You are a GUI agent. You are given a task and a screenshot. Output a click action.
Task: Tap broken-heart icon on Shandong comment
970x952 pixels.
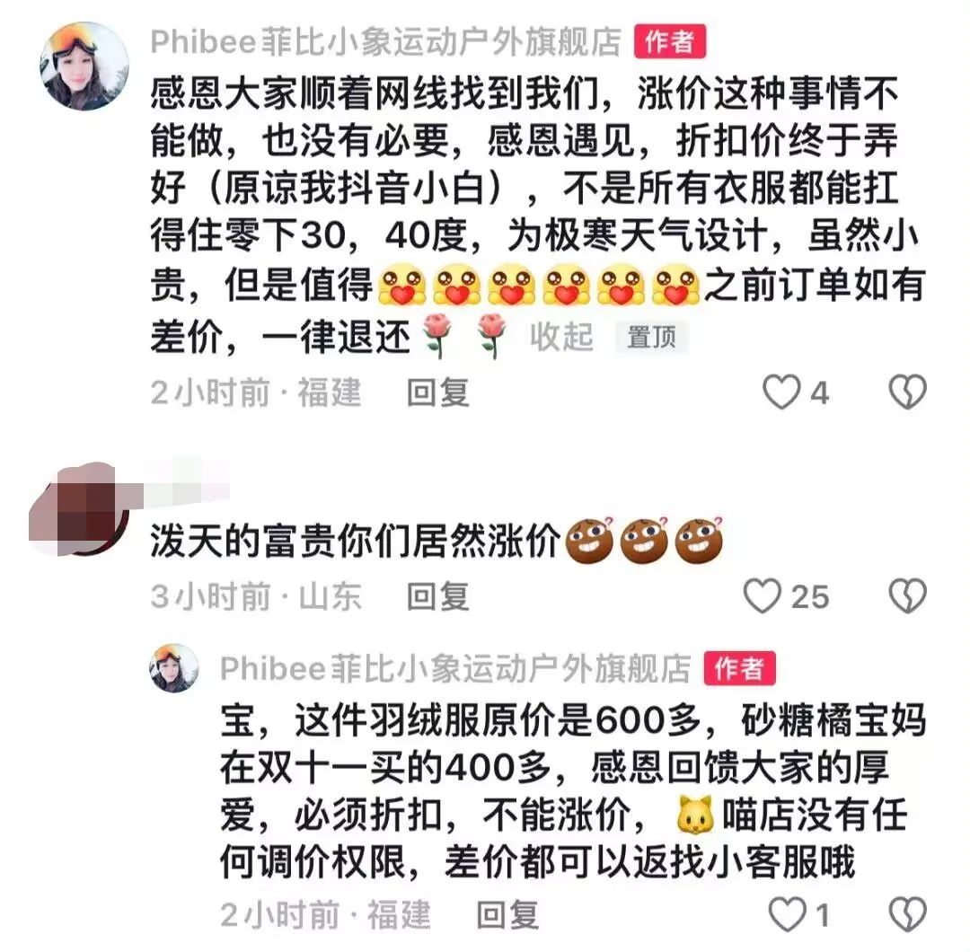coord(907,596)
